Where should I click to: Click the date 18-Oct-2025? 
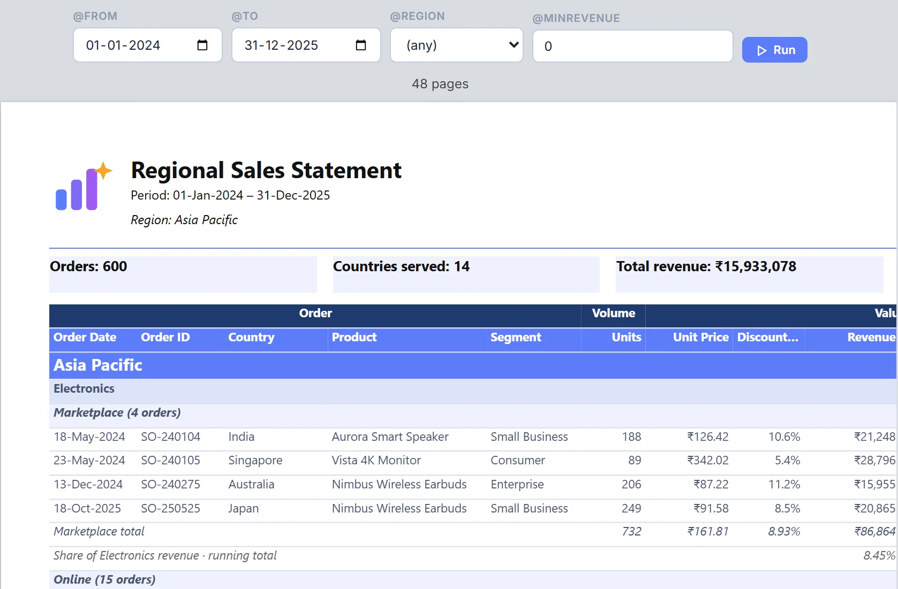point(87,509)
